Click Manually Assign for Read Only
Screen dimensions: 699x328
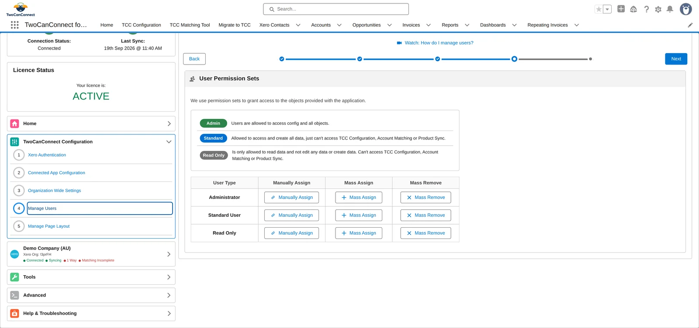click(291, 233)
